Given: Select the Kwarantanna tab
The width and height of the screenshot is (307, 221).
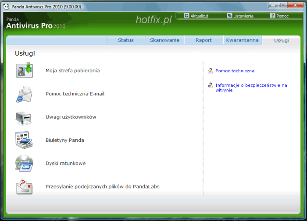Looking at the screenshot, I should click(242, 40).
